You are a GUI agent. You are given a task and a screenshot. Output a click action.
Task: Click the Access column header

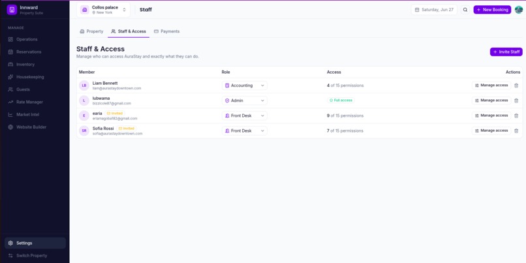click(333, 72)
